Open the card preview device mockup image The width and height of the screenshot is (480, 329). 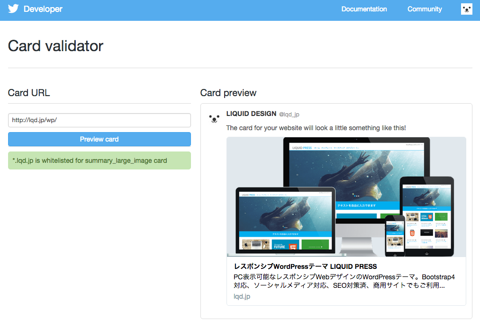coord(346,197)
